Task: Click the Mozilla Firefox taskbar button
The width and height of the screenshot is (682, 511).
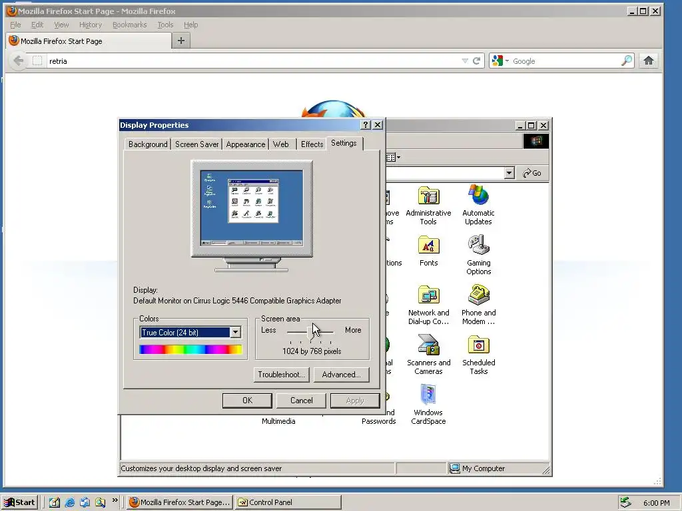Action: point(180,502)
